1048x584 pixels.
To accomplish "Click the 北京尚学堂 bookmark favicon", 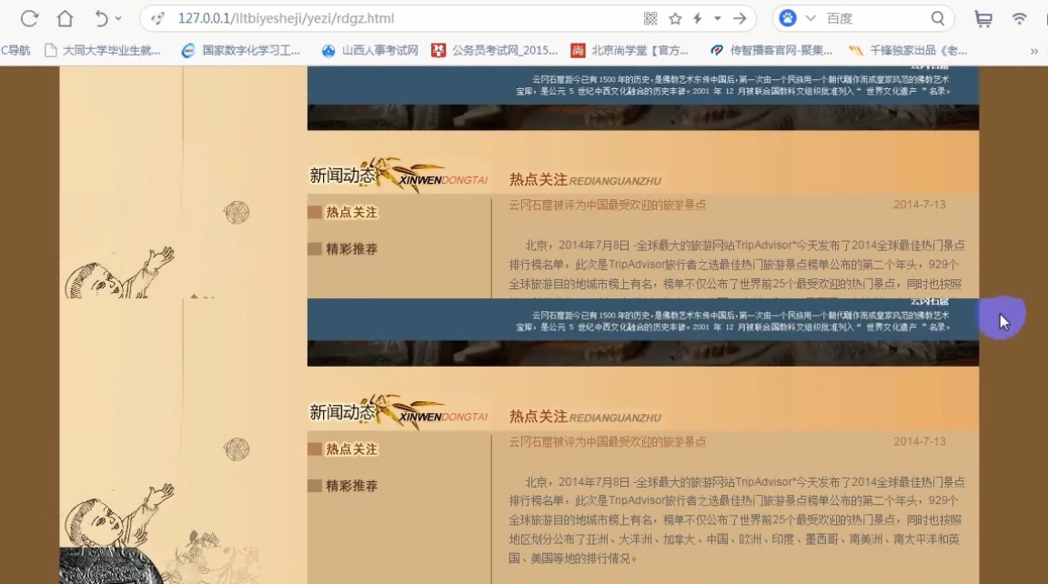I will [578, 51].
